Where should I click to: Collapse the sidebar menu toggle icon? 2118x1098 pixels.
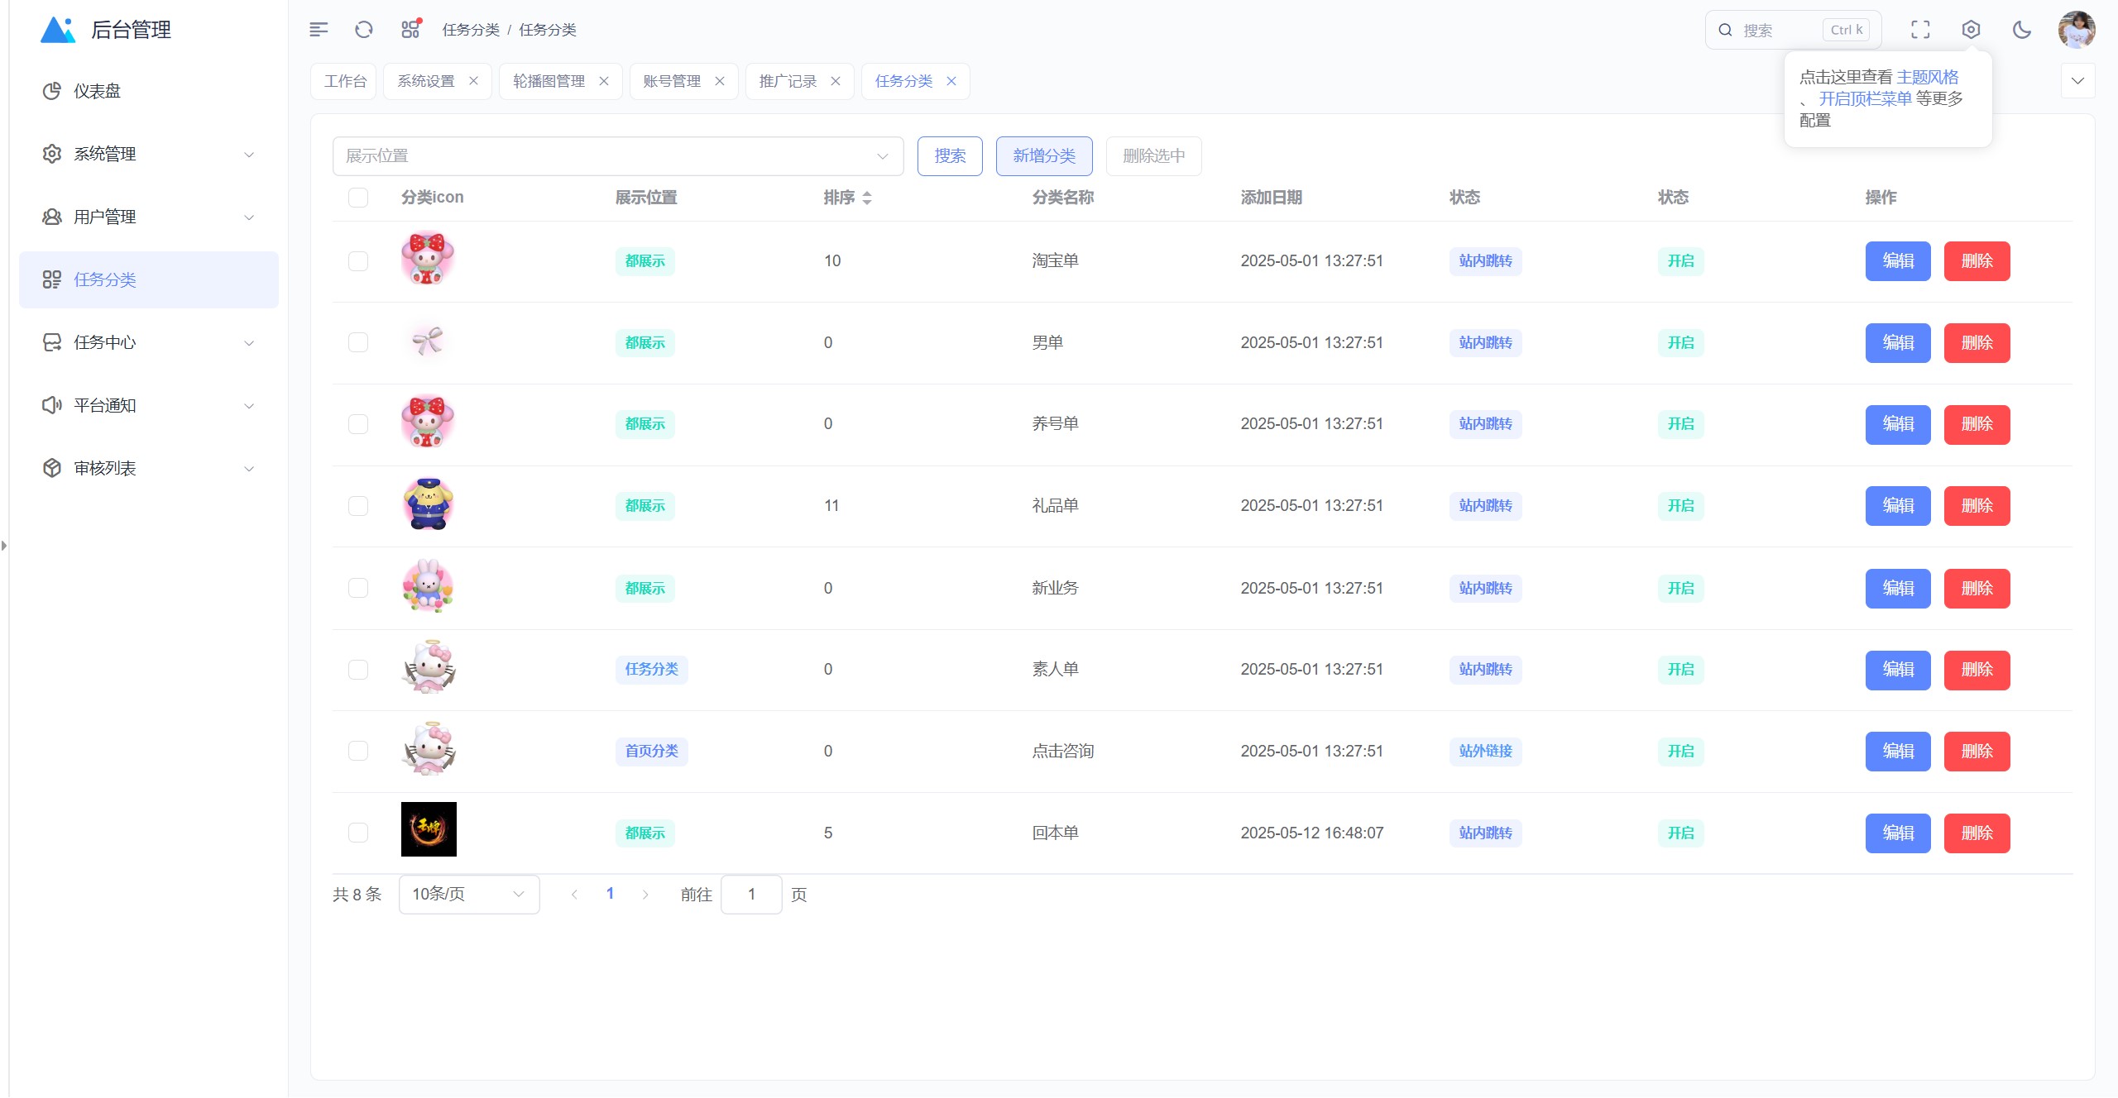[x=319, y=30]
